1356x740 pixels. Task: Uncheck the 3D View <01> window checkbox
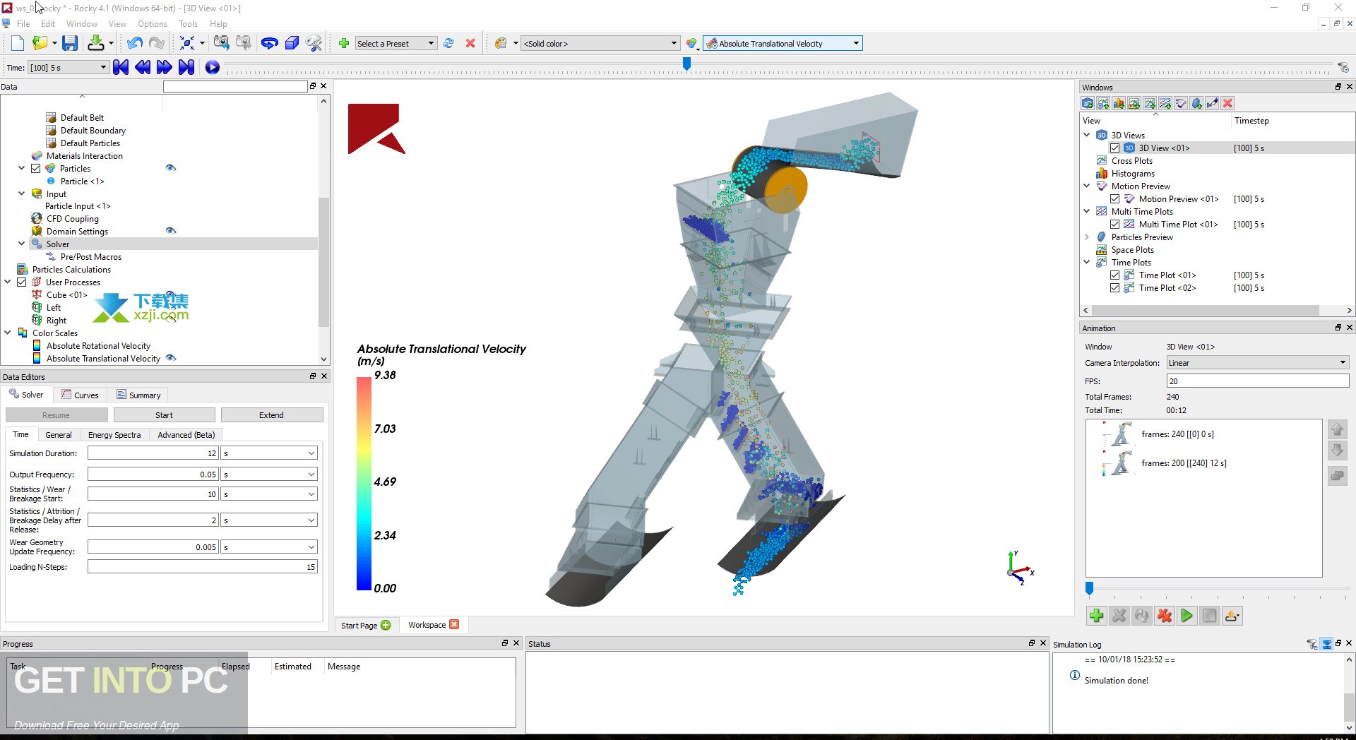point(1114,148)
